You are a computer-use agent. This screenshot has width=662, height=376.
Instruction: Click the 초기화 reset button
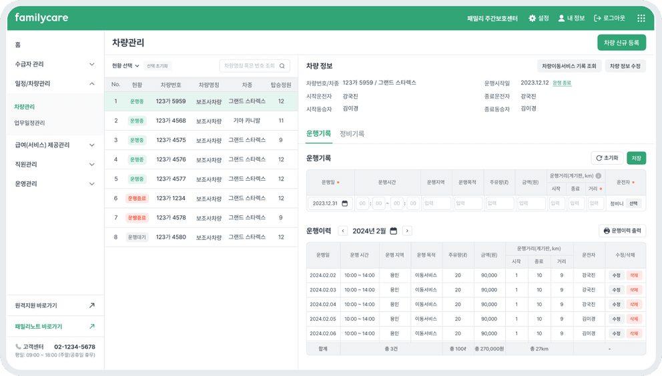point(607,158)
